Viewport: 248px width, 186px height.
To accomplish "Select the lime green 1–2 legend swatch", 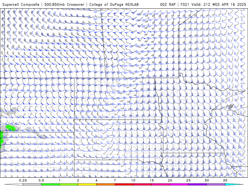I will [x=69, y=184].
